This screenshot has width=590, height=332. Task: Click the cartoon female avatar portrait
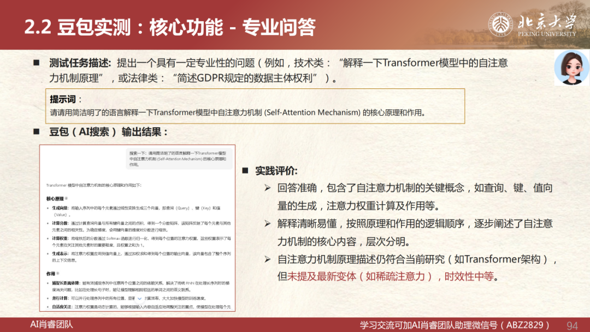tap(571, 68)
